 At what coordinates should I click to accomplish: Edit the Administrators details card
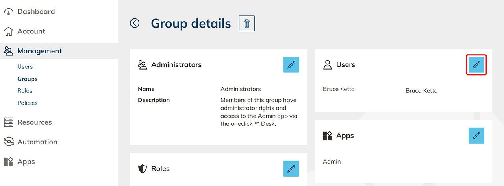pyautogui.click(x=291, y=65)
